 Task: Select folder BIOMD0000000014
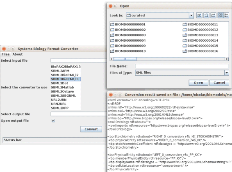click(x=200, y=40)
